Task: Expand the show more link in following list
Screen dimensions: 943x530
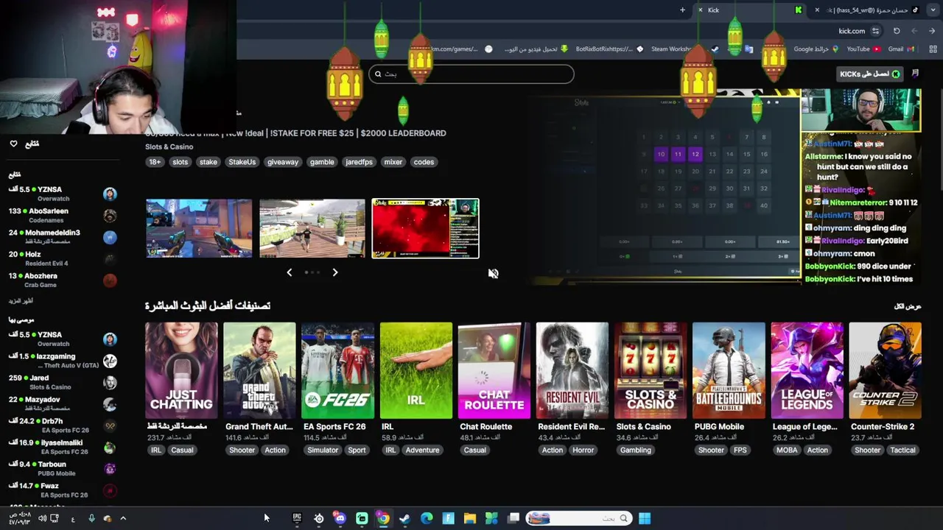Action: (x=21, y=301)
